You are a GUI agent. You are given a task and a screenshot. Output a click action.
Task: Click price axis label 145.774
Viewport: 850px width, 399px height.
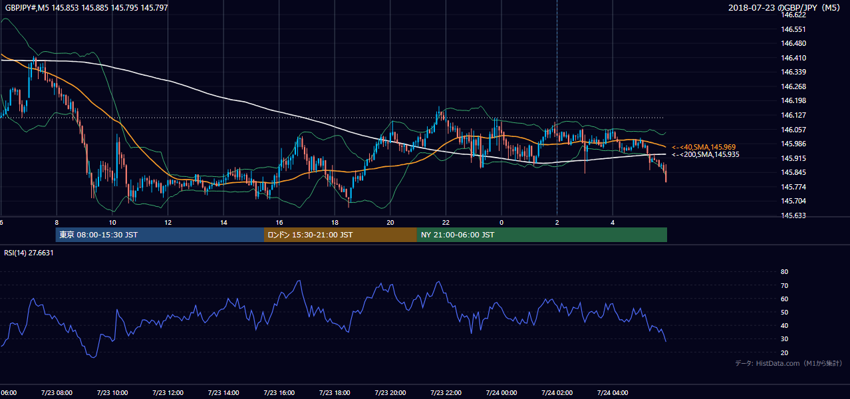click(794, 187)
